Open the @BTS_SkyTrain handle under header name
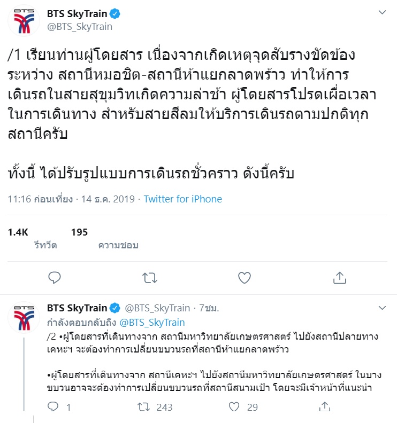The height and width of the screenshot is (423, 397). pos(80,27)
